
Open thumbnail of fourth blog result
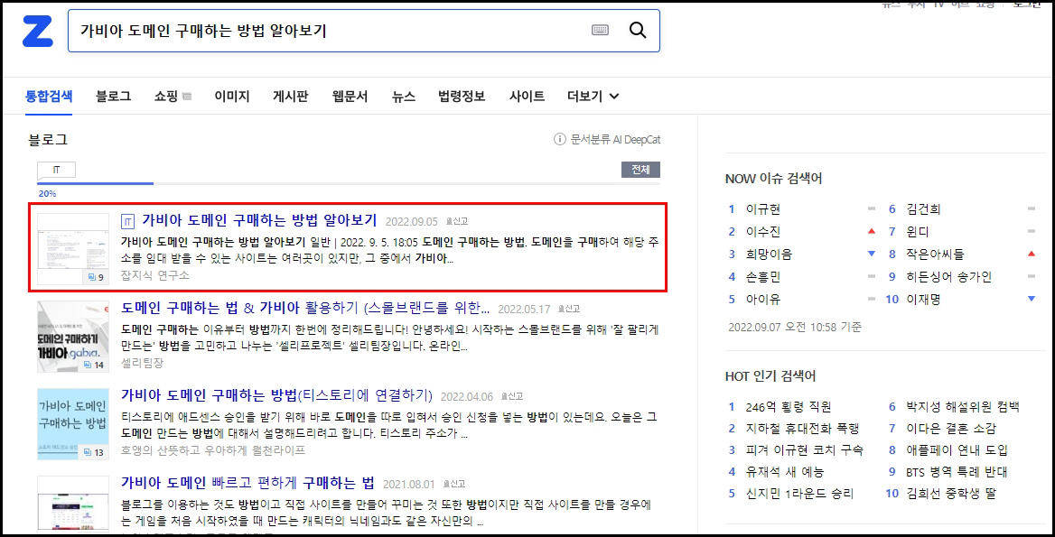pos(72,505)
